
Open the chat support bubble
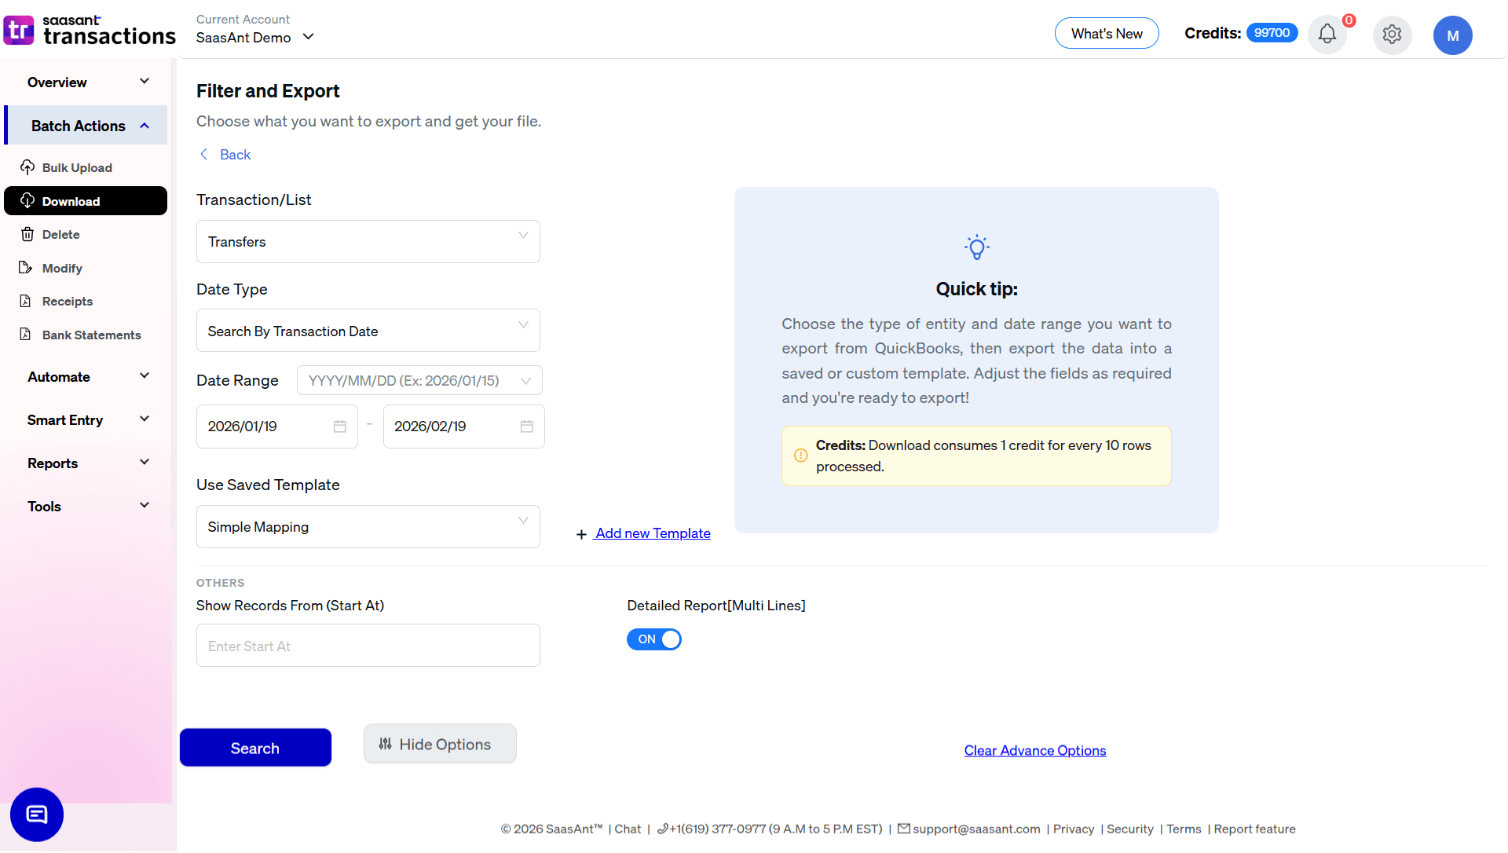36,815
